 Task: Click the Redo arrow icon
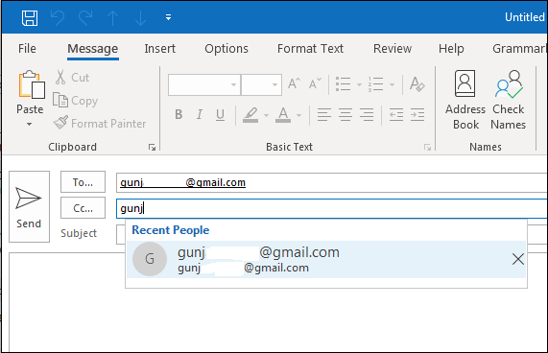click(x=85, y=17)
